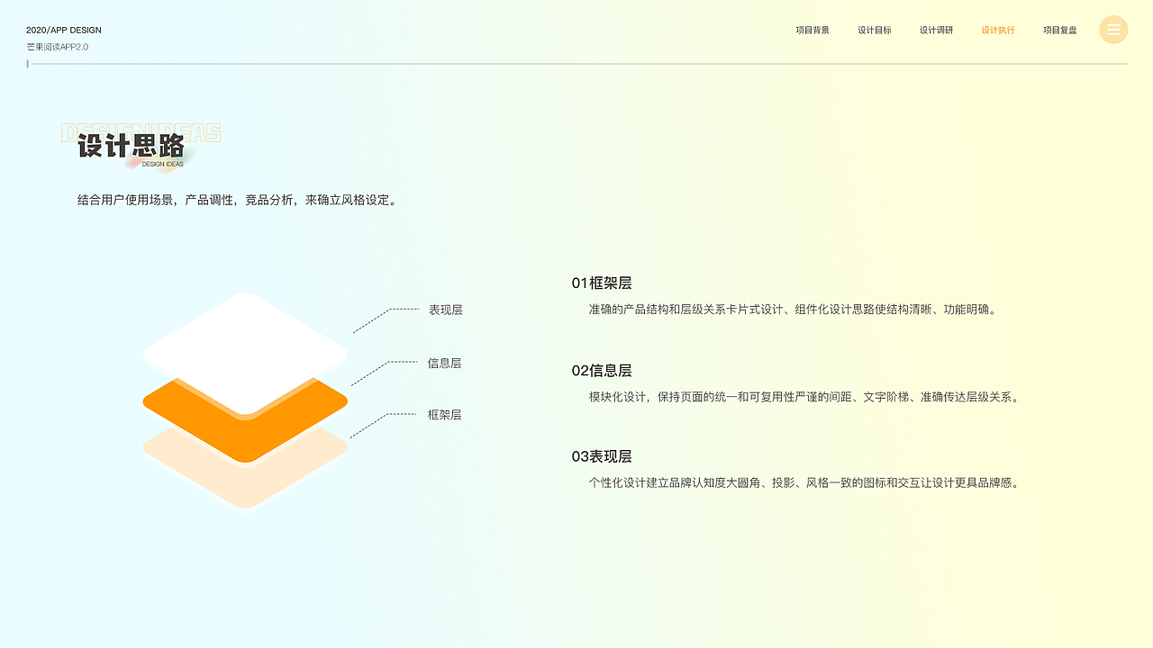Click the 表现层 callout label beside the diagram
1153x648 pixels.
pos(447,310)
